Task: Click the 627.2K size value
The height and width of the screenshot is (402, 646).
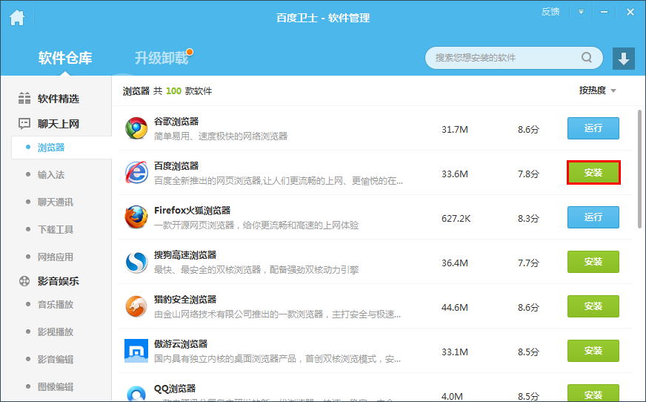Action: click(x=456, y=219)
